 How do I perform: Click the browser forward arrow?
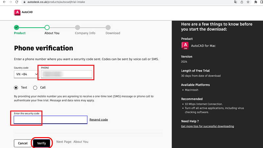(x=11, y=2)
